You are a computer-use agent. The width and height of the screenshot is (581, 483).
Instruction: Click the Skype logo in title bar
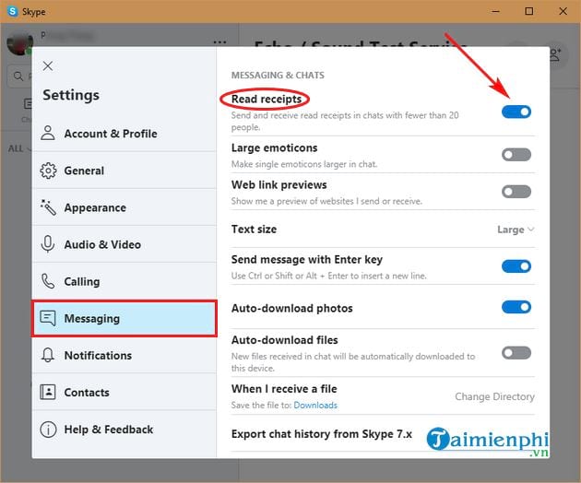pos(13,11)
